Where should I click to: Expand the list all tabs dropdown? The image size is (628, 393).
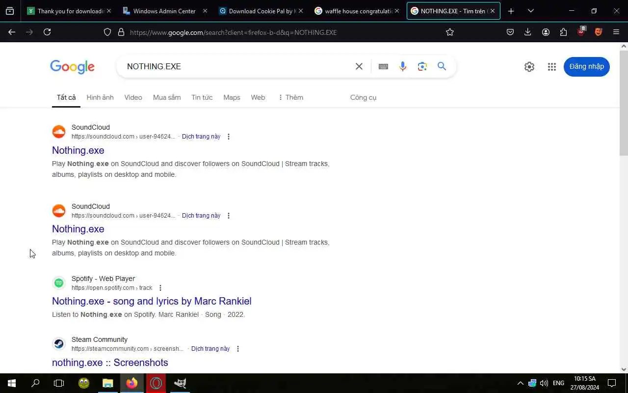pos(530,11)
